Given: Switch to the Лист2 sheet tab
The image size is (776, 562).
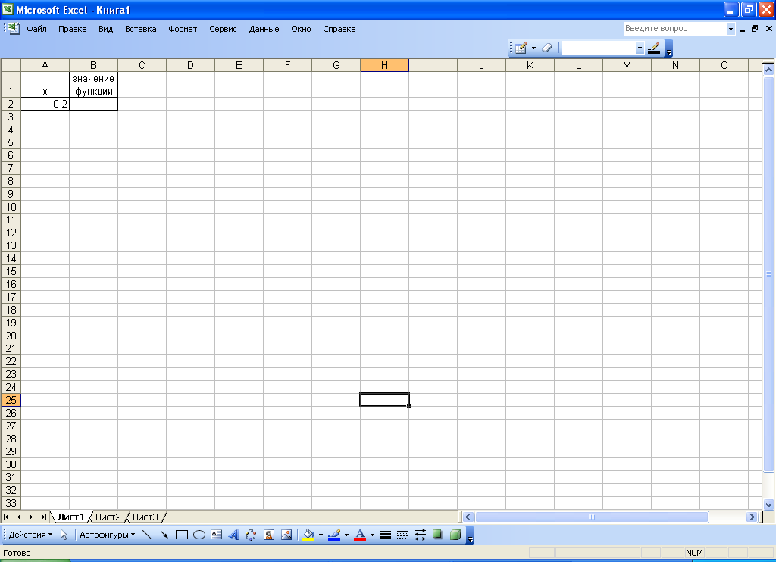Looking at the screenshot, I should coord(108,517).
